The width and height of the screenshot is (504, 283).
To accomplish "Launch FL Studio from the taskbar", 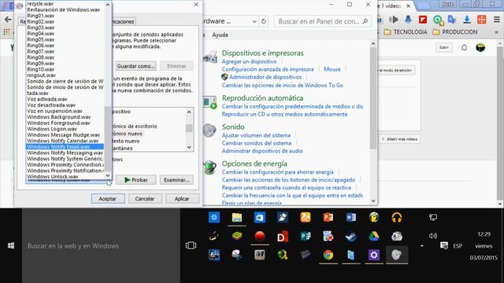I will pos(374,218).
